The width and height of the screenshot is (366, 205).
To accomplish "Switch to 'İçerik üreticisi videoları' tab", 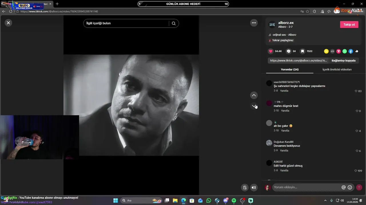I will (337, 69).
